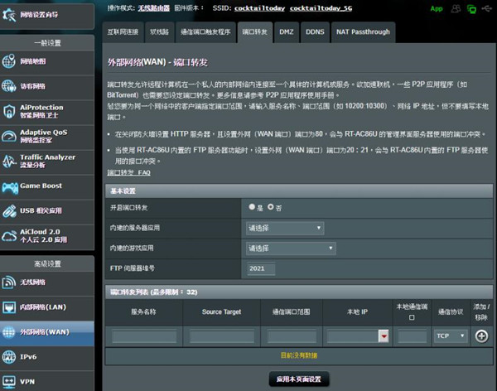Click the App link in header

437,9
